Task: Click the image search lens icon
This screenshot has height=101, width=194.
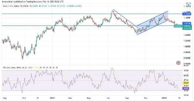Action: pos(188,5)
